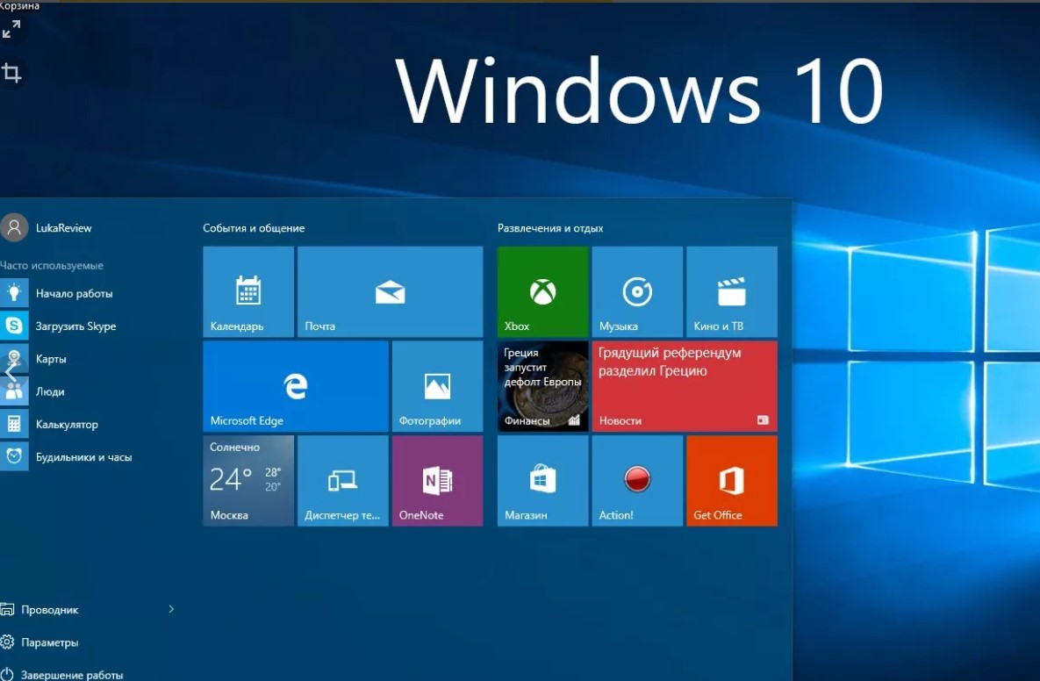1040x681 pixels.
Task: Open Параметры settings
Action: point(49,642)
